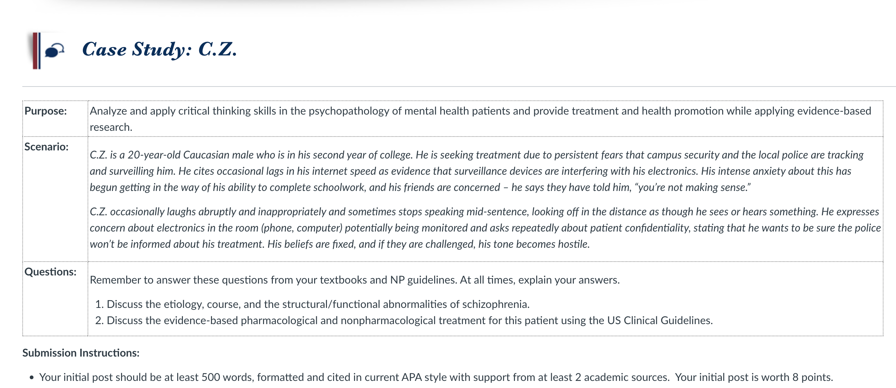Click the Case Study: C.Z. heading

160,49
